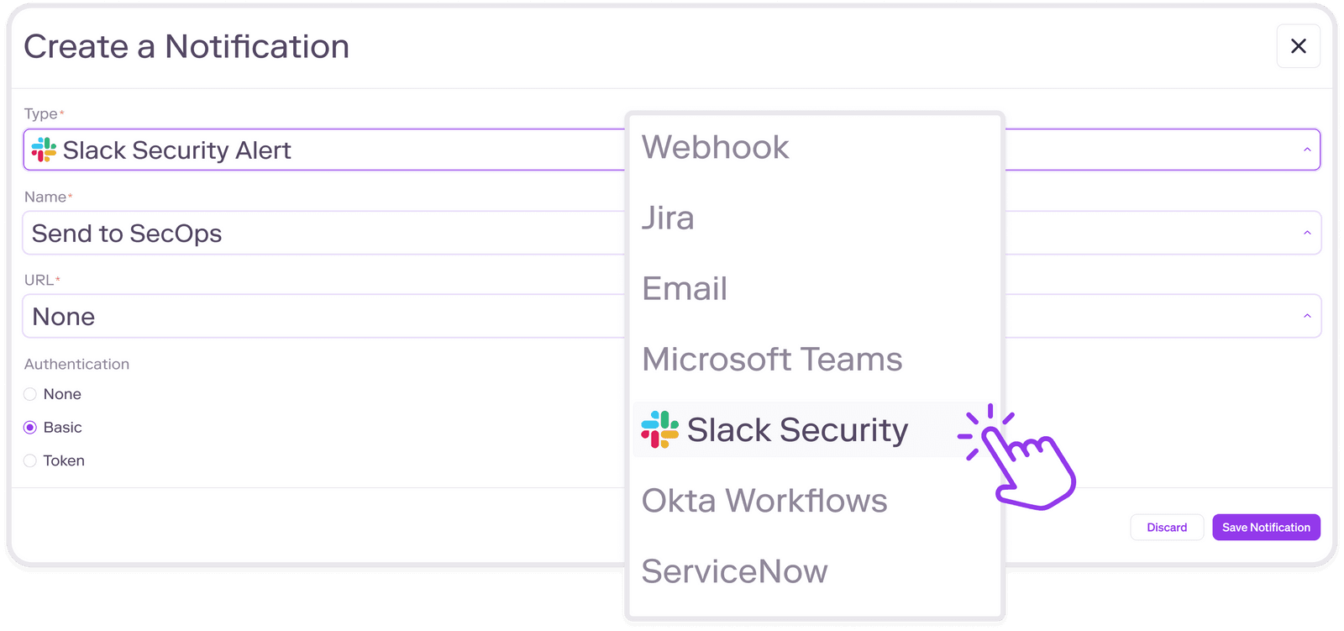
Task: Select Jira notification type
Action: [x=669, y=218]
